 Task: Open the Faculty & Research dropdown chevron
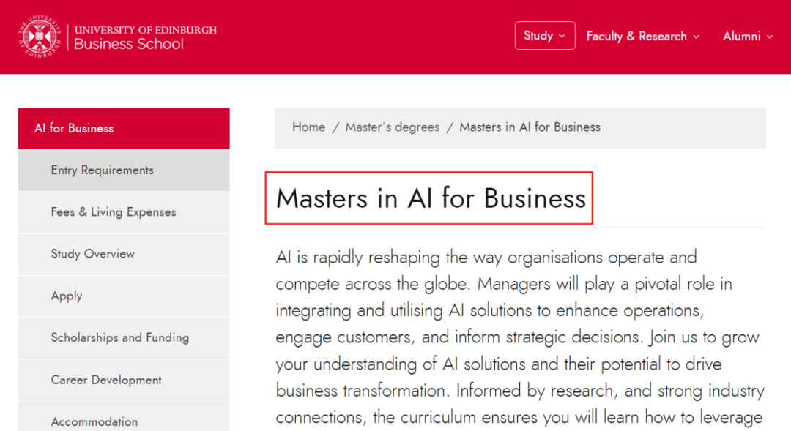pos(697,37)
